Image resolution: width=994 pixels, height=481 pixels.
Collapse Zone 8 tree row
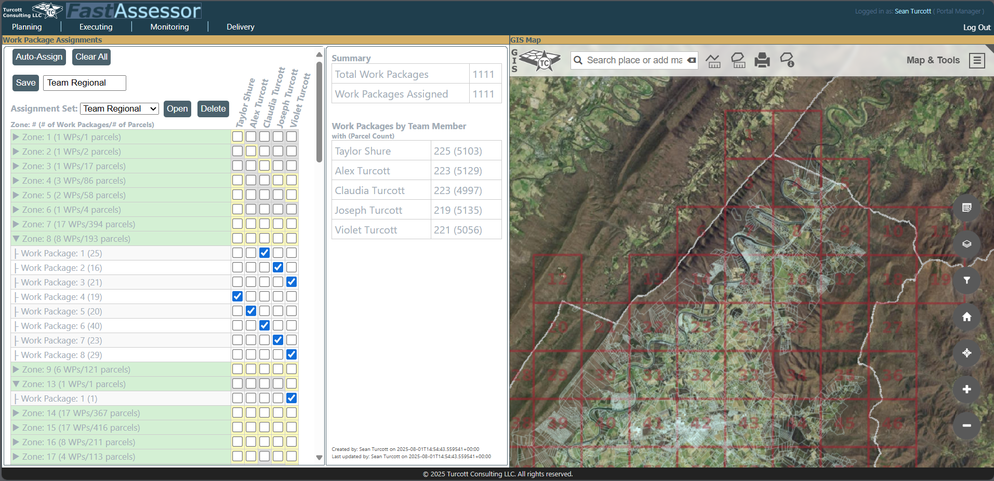click(x=16, y=239)
